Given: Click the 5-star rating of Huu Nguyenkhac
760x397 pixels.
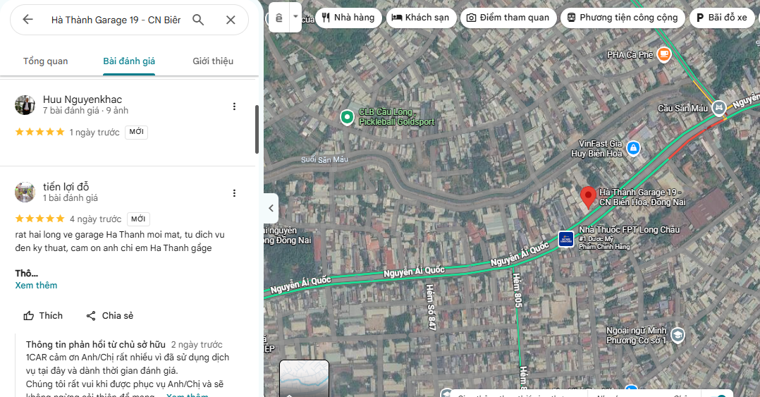Looking at the screenshot, I should (39, 132).
